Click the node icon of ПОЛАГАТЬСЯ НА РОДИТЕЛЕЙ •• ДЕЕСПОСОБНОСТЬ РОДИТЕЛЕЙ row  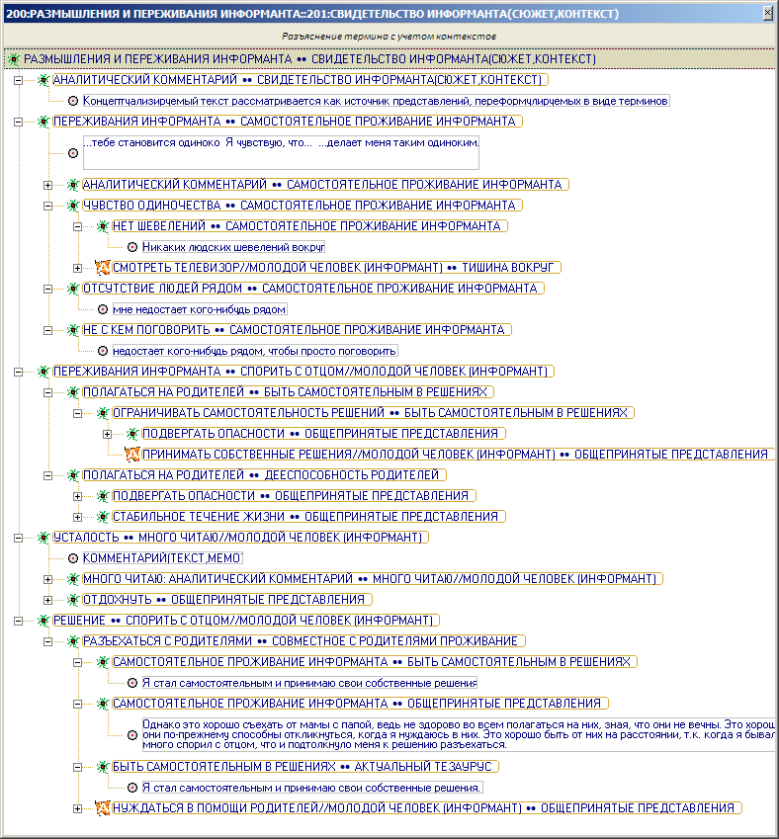[73, 475]
